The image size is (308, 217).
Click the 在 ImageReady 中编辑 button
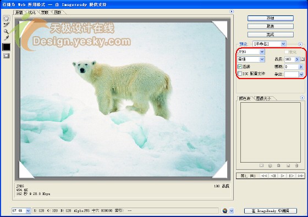pos(271,211)
